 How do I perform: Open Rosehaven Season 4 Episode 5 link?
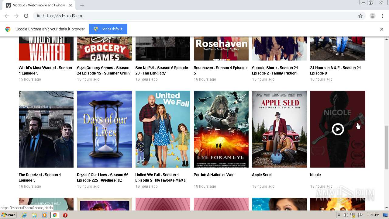tap(220, 71)
